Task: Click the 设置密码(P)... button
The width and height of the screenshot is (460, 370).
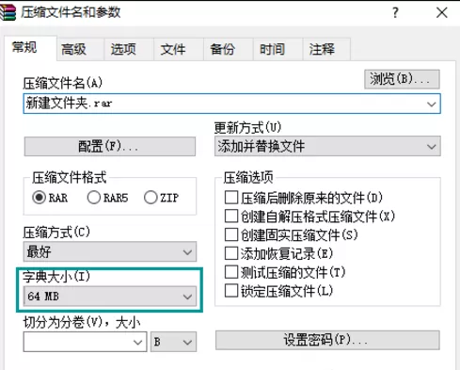Action: [x=327, y=340]
